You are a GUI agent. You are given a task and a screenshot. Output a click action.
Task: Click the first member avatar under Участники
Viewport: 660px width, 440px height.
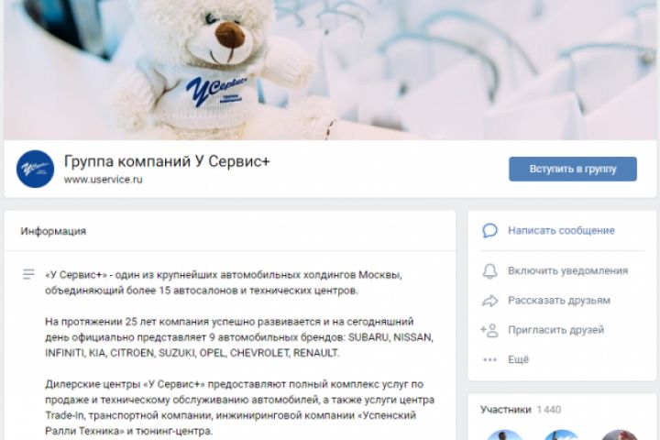tap(505, 434)
